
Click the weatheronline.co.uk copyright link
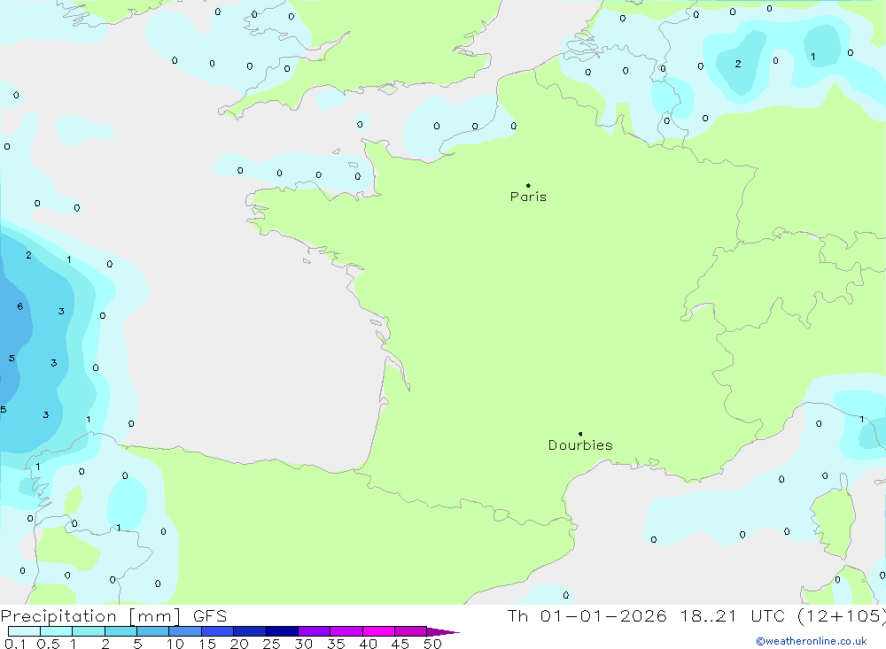812,641
